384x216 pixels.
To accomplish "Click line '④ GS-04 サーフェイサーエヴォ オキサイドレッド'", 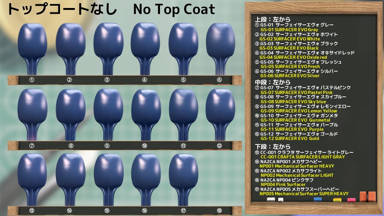I will click(305, 53).
